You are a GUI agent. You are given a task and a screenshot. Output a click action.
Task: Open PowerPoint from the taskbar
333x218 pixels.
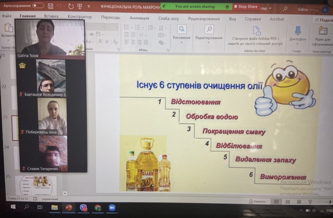point(68,207)
